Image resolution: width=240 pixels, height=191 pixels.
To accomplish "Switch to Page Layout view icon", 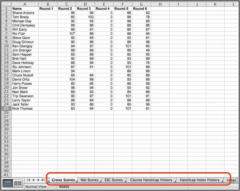I will coord(18,183).
